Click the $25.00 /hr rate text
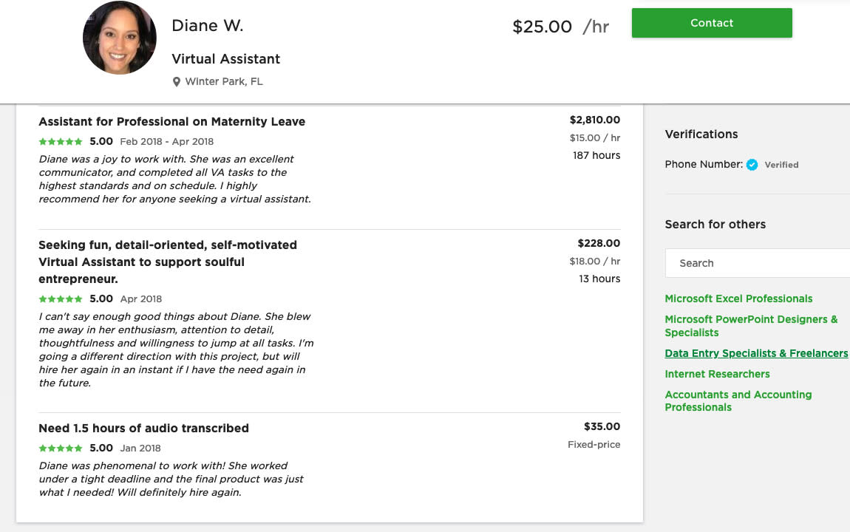This screenshot has width=850, height=532. pyautogui.click(x=560, y=27)
